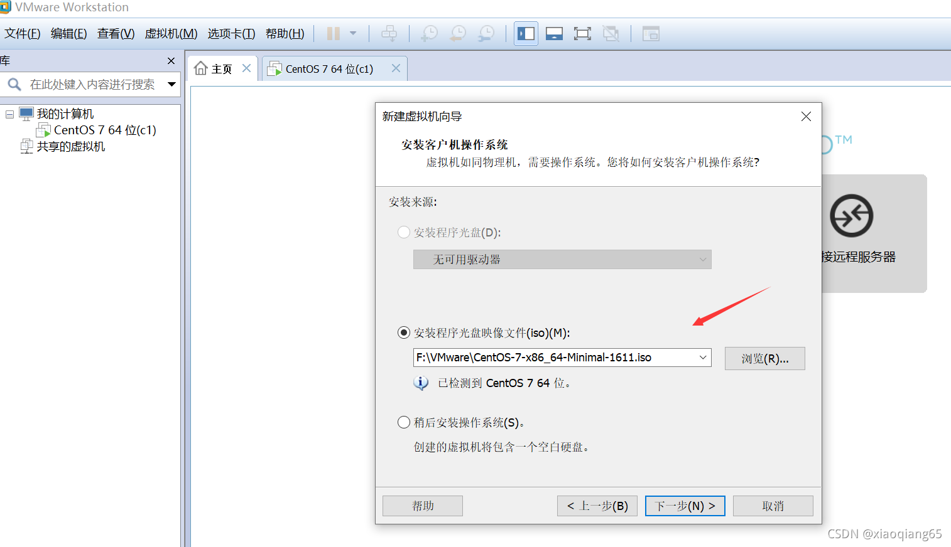The width and height of the screenshot is (951, 547).
Task: Select CentOS 7 64 位(c1) in library tree
Action: [x=105, y=130]
